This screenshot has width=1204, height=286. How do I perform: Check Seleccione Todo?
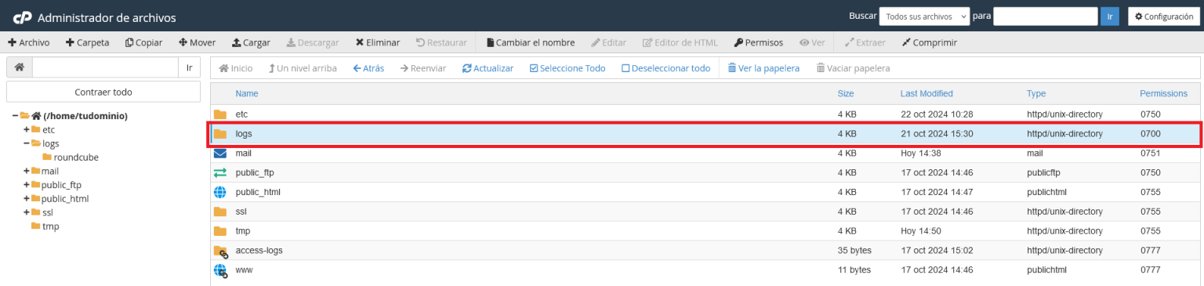point(568,68)
